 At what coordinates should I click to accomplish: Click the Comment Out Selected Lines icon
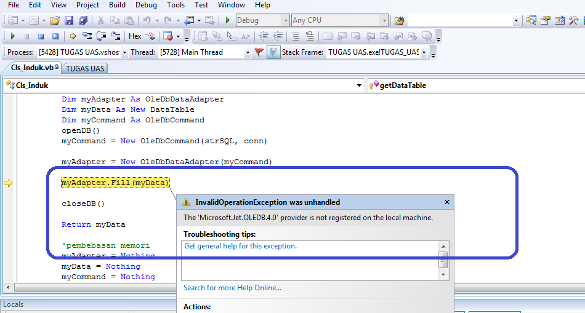point(296,36)
